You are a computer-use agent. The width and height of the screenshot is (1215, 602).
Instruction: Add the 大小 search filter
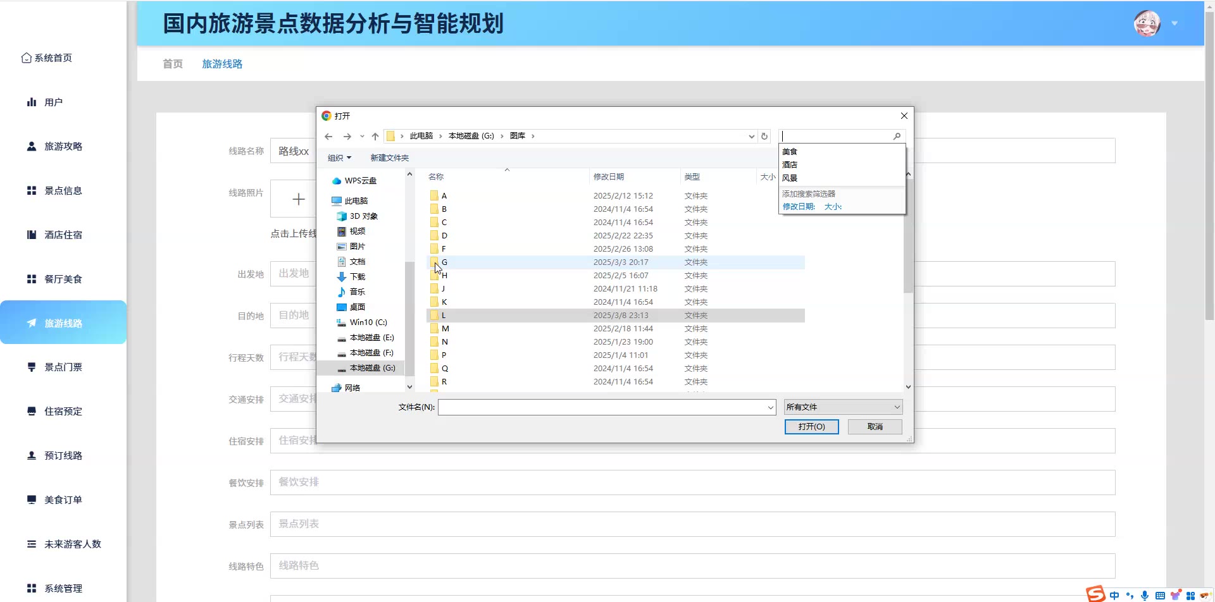coord(833,207)
